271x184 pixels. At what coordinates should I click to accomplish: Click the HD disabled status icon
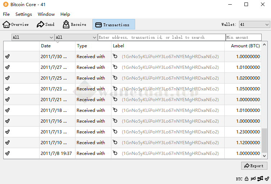tap(253, 179)
